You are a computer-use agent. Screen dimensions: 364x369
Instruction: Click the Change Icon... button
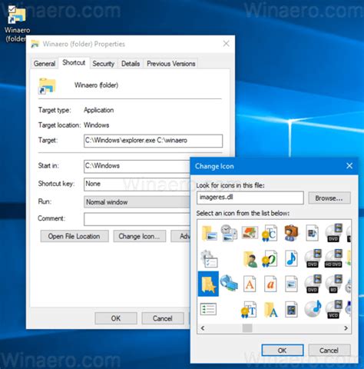pos(140,236)
